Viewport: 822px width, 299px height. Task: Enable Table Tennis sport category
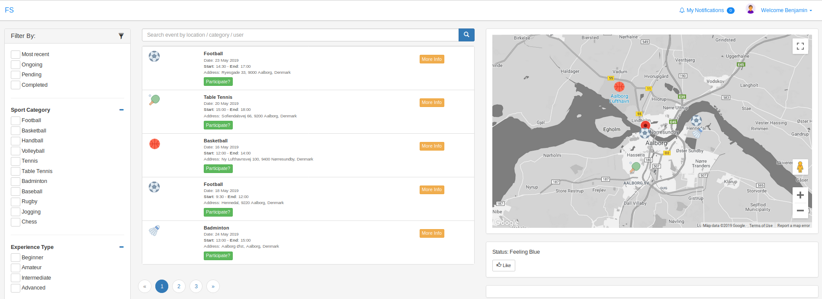coord(15,171)
